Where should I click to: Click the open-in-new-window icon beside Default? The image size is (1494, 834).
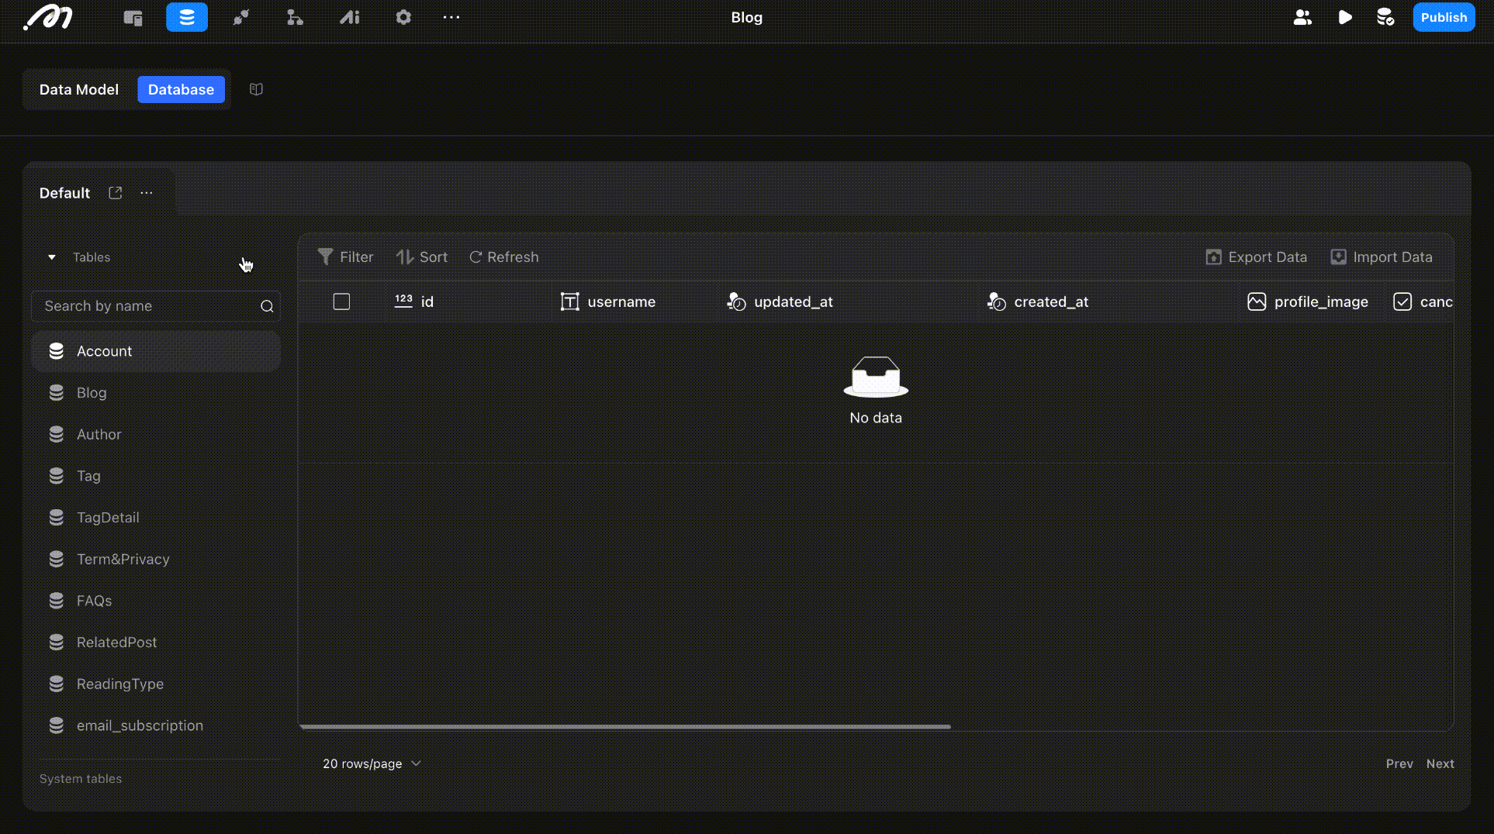(116, 193)
